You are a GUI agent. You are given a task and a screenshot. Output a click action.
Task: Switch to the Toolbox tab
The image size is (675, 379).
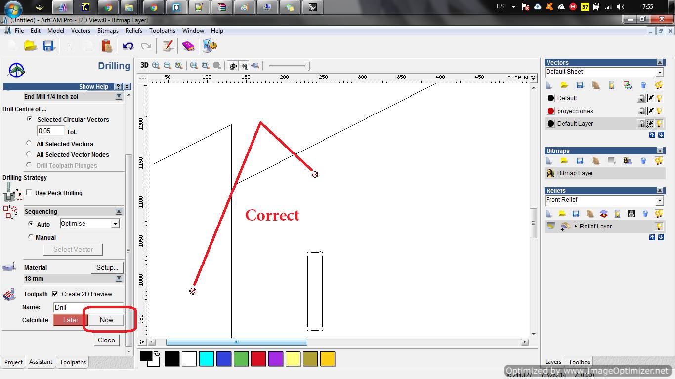579,362
